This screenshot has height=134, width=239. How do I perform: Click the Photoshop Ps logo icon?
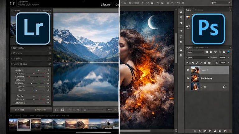coord(208,29)
